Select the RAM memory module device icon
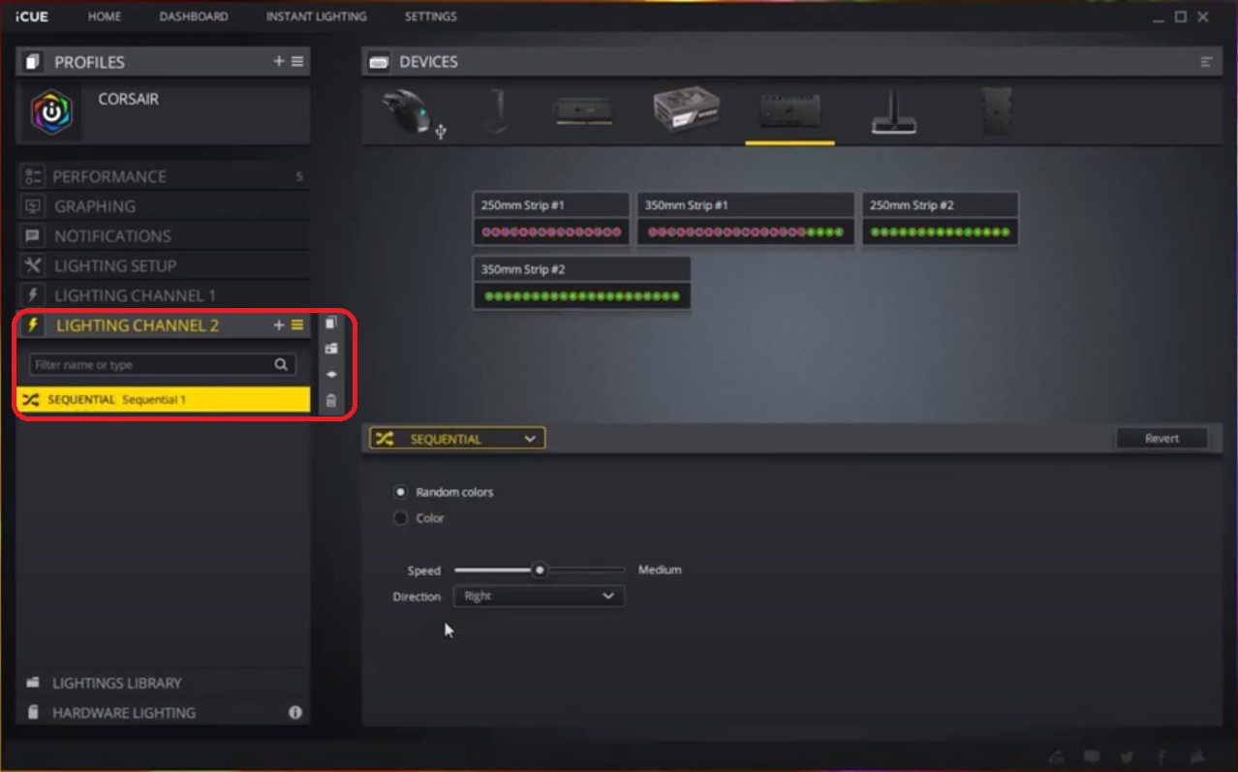Viewport: 1238px width, 772px height. click(x=582, y=111)
